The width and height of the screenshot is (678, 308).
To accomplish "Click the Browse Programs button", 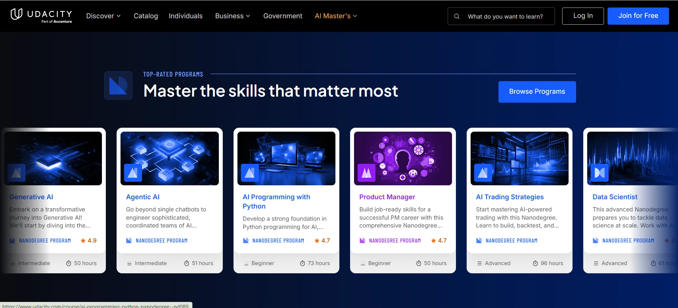I will pos(537,92).
